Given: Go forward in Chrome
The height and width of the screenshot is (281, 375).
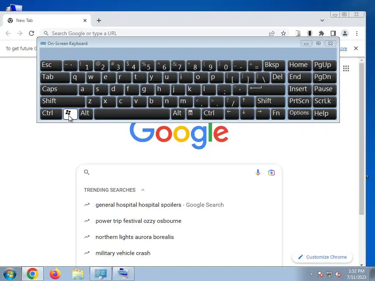Looking at the screenshot, I should 20,33.
